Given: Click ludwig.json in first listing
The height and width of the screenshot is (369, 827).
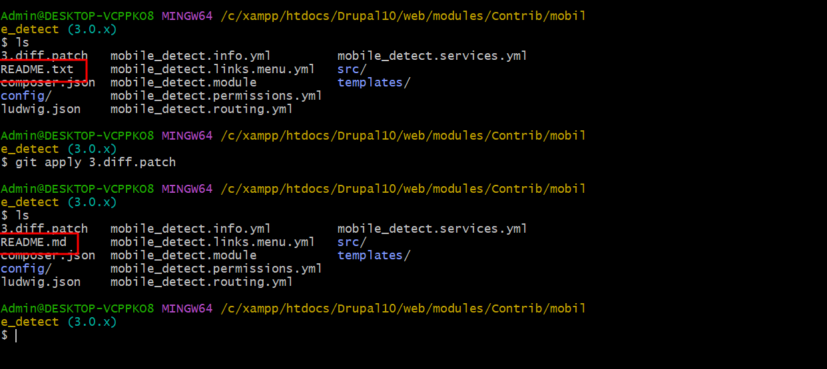Looking at the screenshot, I should pyautogui.click(x=41, y=109).
